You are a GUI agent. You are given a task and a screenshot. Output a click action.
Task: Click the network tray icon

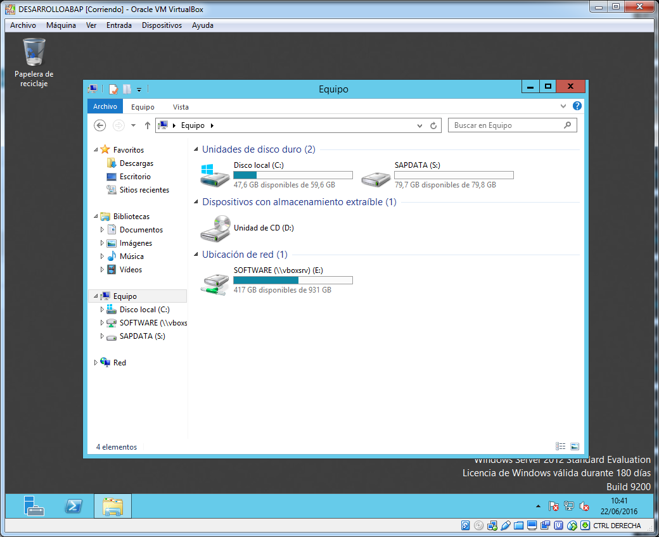click(x=568, y=507)
